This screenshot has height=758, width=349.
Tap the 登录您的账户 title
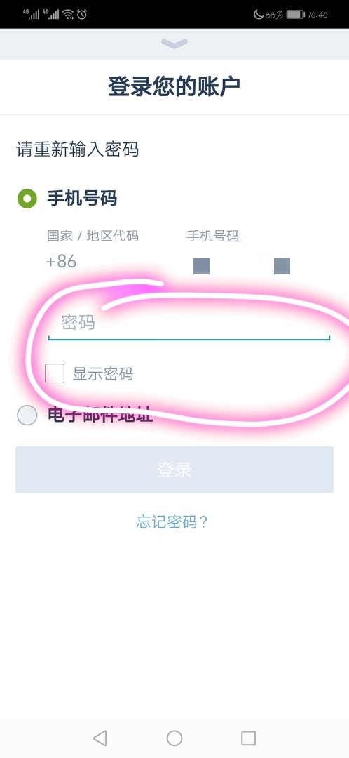click(174, 87)
